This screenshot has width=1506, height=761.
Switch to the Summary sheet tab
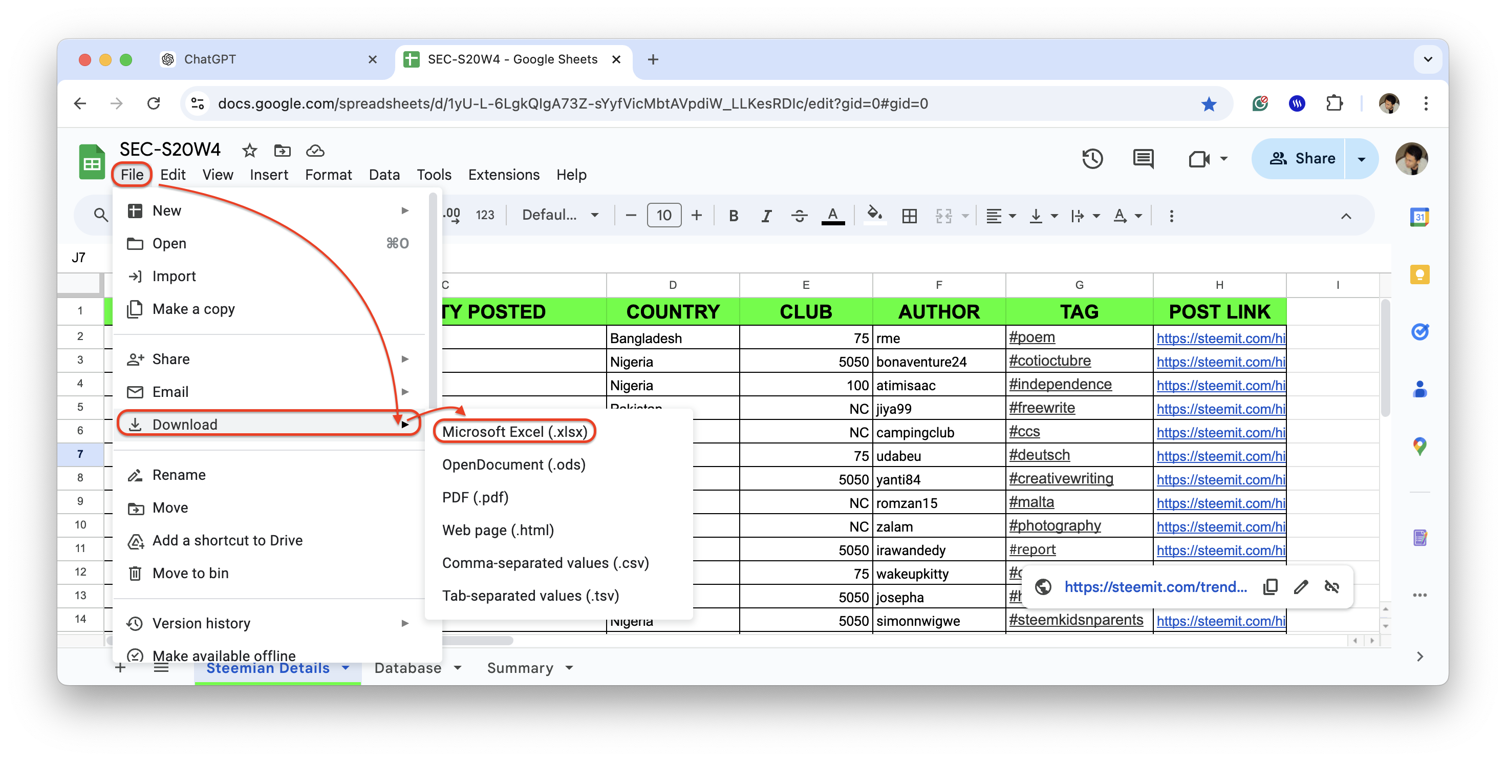click(520, 668)
